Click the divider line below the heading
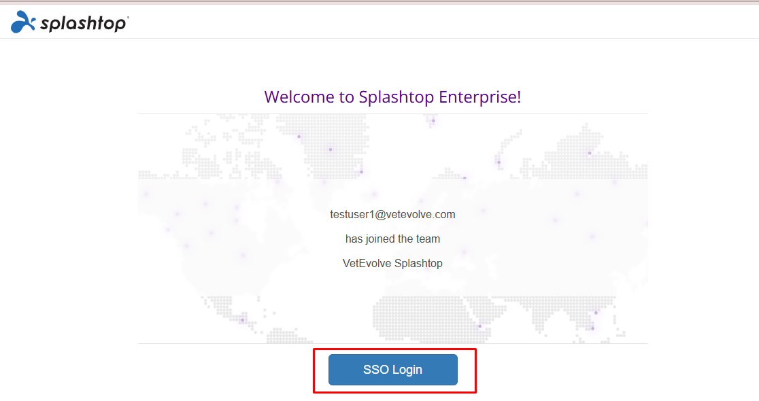The height and width of the screenshot is (401, 759). tap(392, 114)
